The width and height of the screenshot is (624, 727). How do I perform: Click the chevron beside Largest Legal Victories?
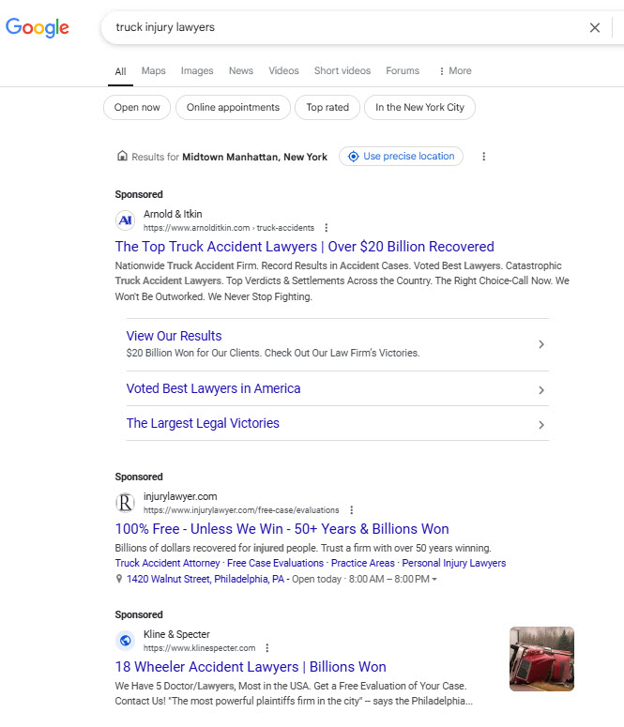(x=540, y=425)
